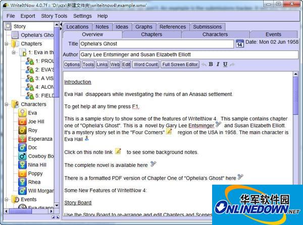Click the Web button

[115, 65]
